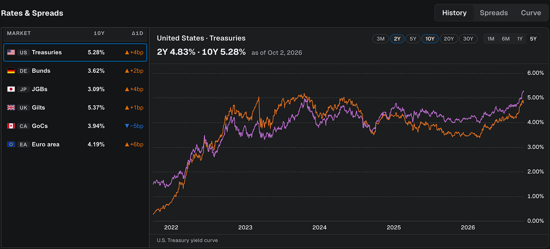Click the Bunds +2bp change value
This screenshot has height=249, width=550.
(x=134, y=71)
